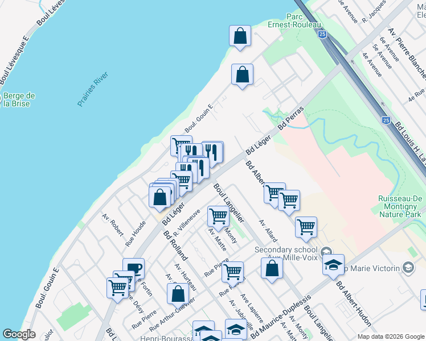Click Highway 25 shield near Parc Ernest-Rouleau
Image resolution: width=426 pixels, height=341 pixels.
(x=322, y=34)
